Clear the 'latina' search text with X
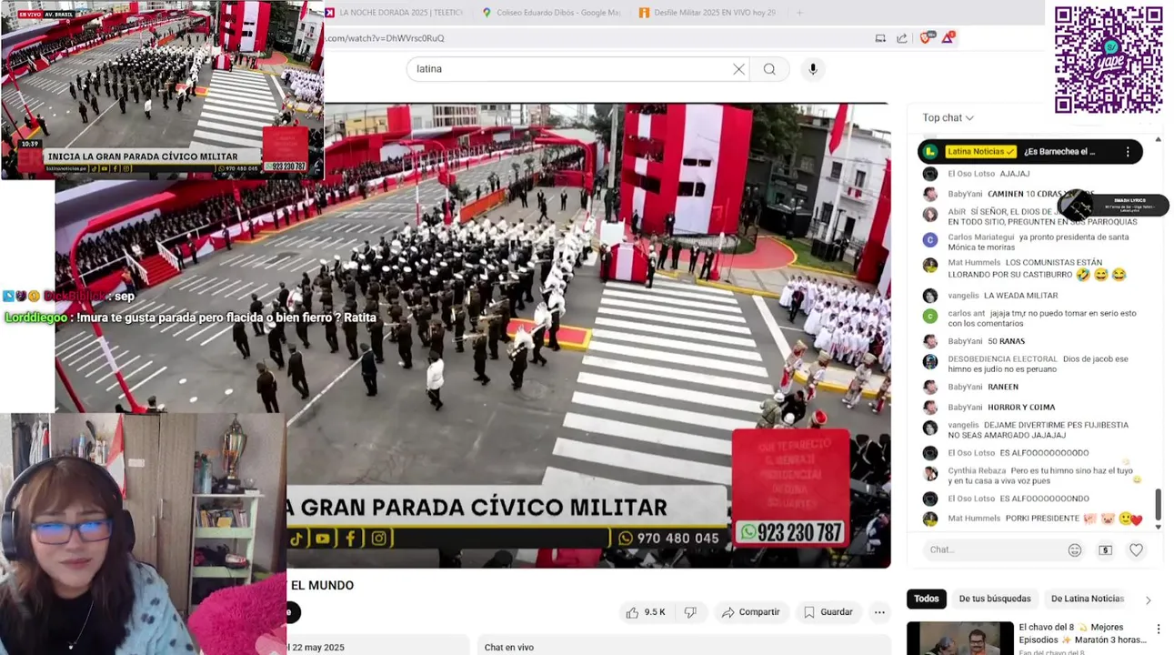The width and height of the screenshot is (1174, 655). pyautogui.click(x=738, y=69)
